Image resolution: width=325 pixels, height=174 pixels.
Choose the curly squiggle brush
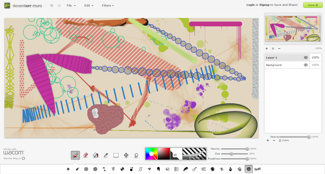(221, 169)
